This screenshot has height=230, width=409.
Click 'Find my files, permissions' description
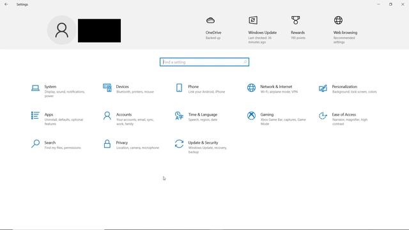(x=63, y=148)
